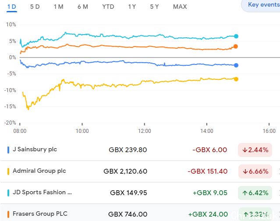Toggle the Key events button
The width and height of the screenshot is (280, 221).
point(261,5)
